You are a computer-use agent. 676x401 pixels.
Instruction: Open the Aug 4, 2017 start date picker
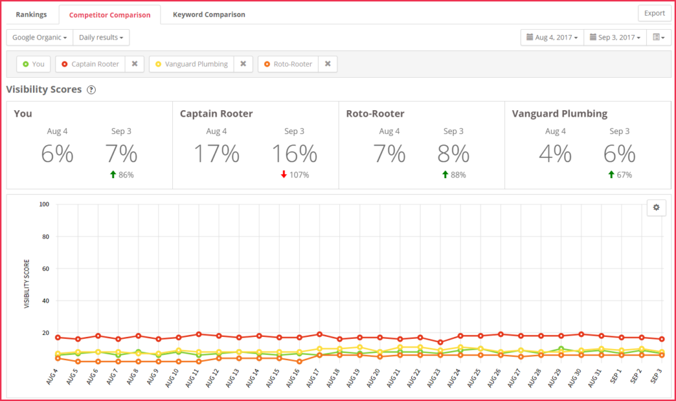coord(552,38)
